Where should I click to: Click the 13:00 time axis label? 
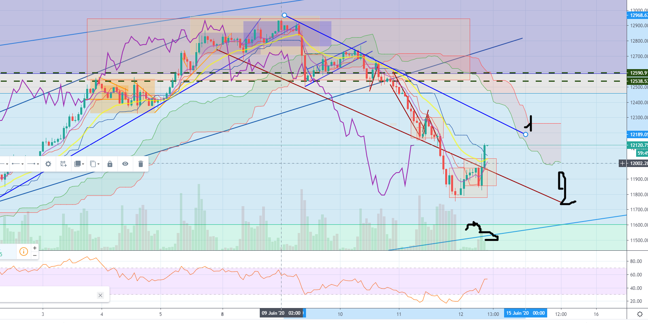tap(493, 314)
